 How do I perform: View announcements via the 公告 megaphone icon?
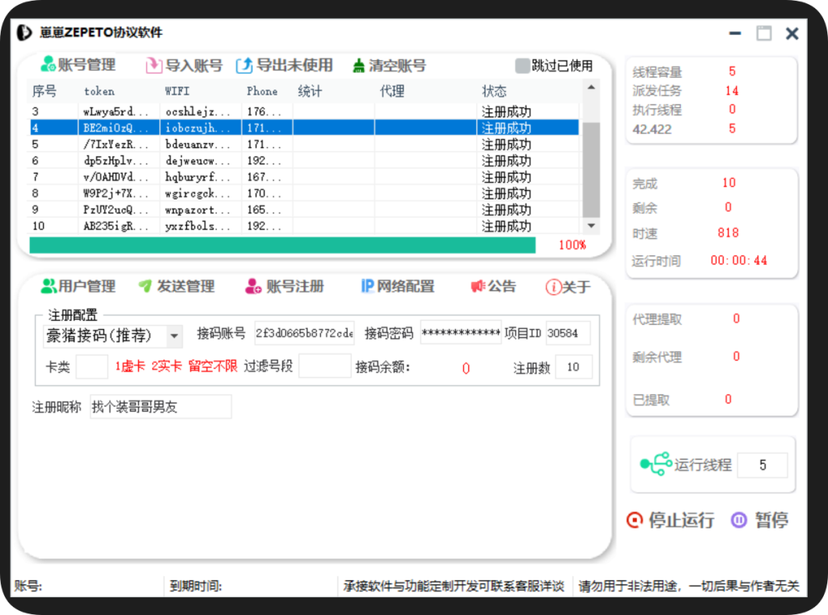479,285
